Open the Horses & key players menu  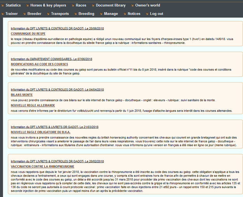point(48,5)
